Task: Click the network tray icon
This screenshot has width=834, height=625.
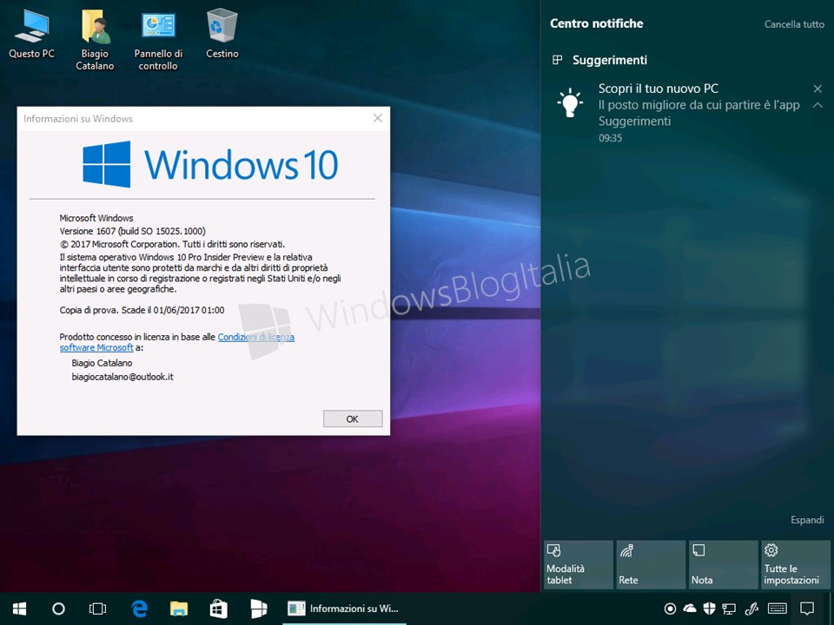Action: pyautogui.click(x=729, y=609)
